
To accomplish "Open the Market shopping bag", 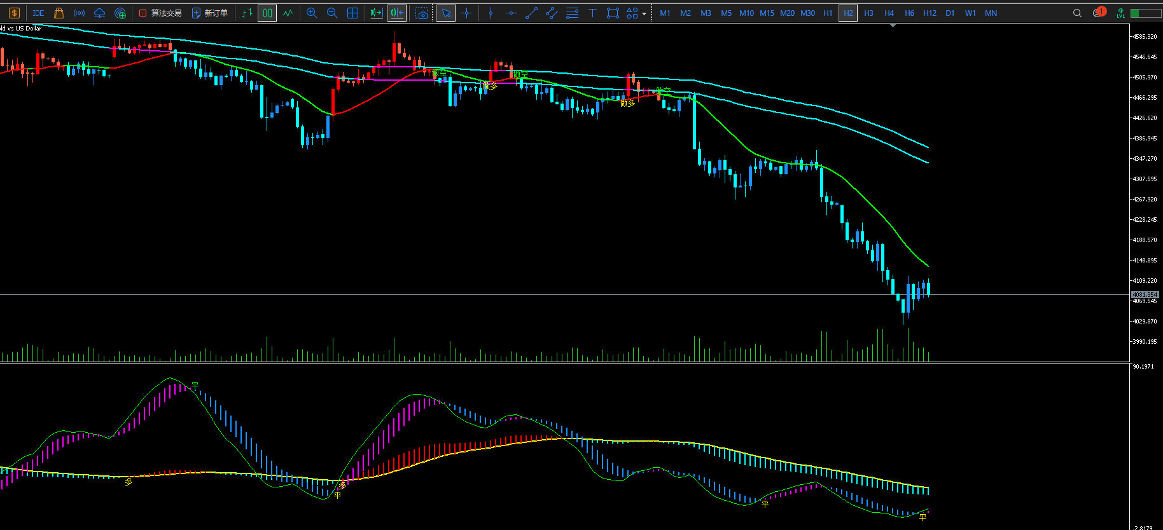I will (59, 13).
